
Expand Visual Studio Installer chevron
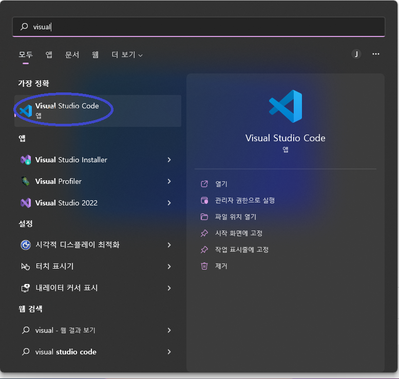(169, 160)
